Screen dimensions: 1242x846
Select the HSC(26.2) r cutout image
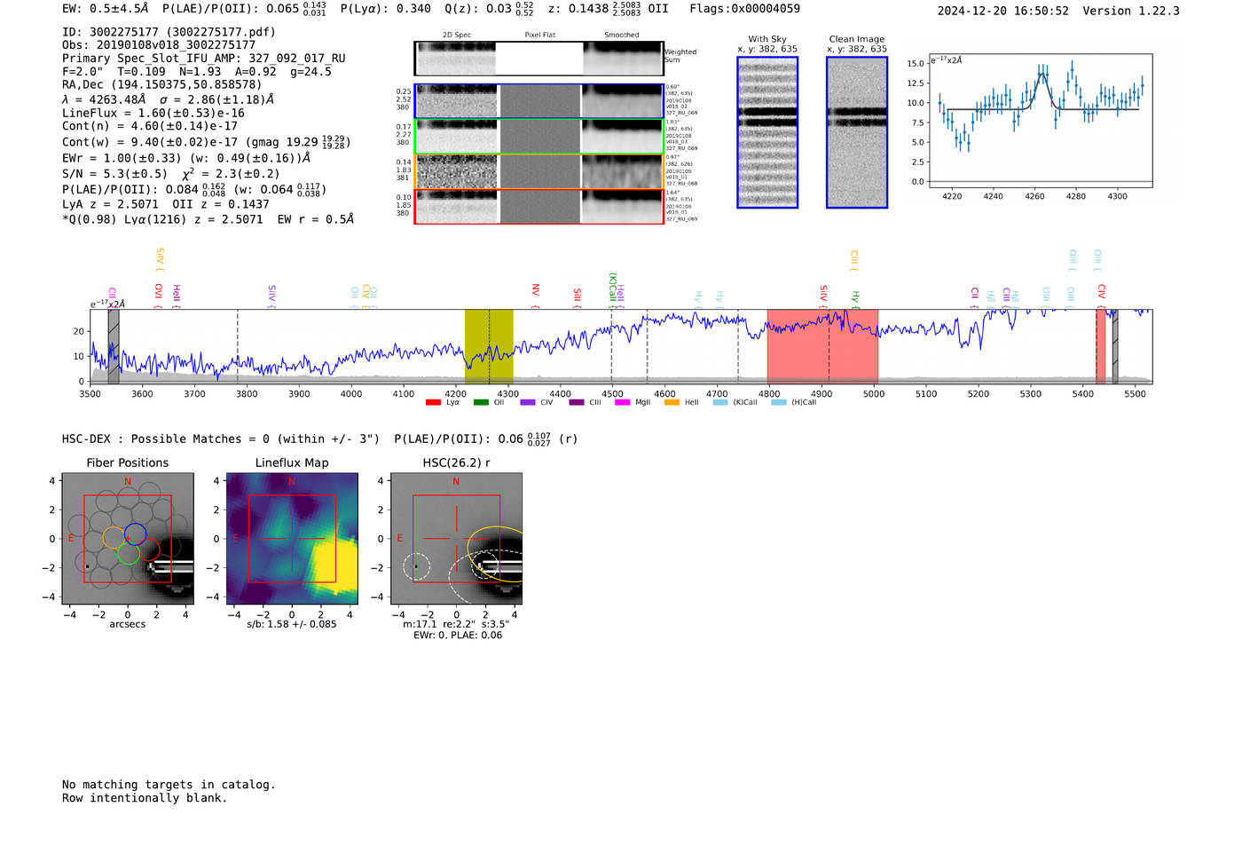pyautogui.click(x=456, y=539)
